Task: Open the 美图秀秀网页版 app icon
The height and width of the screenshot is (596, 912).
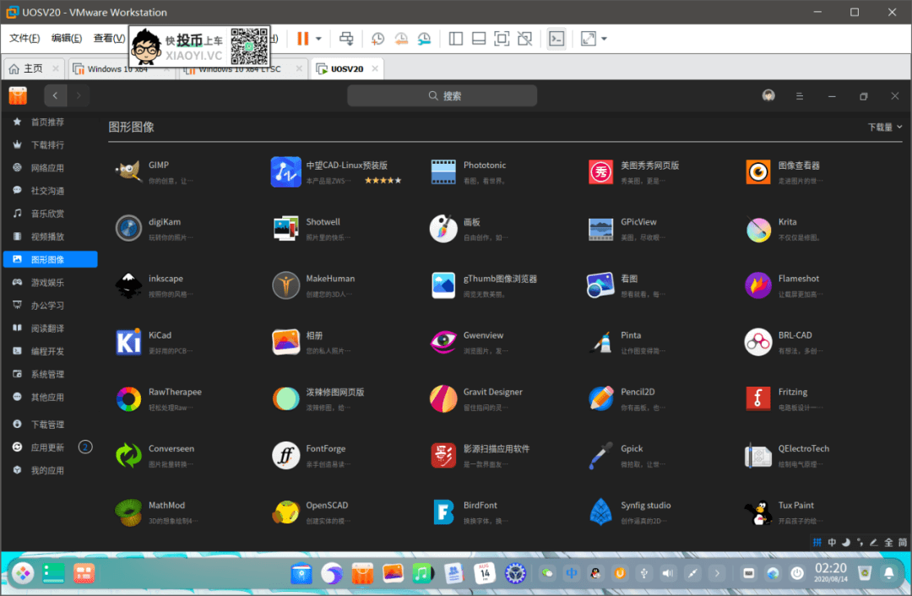Action: tap(601, 171)
